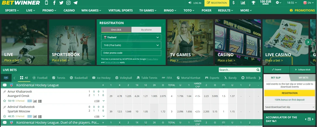317x127 pixels.
Task: Click the sports list left arrow
Action: pos(15,78)
